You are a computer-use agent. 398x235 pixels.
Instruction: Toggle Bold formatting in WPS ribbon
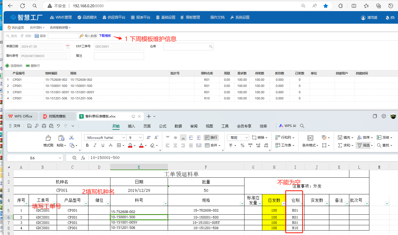click(x=87, y=145)
